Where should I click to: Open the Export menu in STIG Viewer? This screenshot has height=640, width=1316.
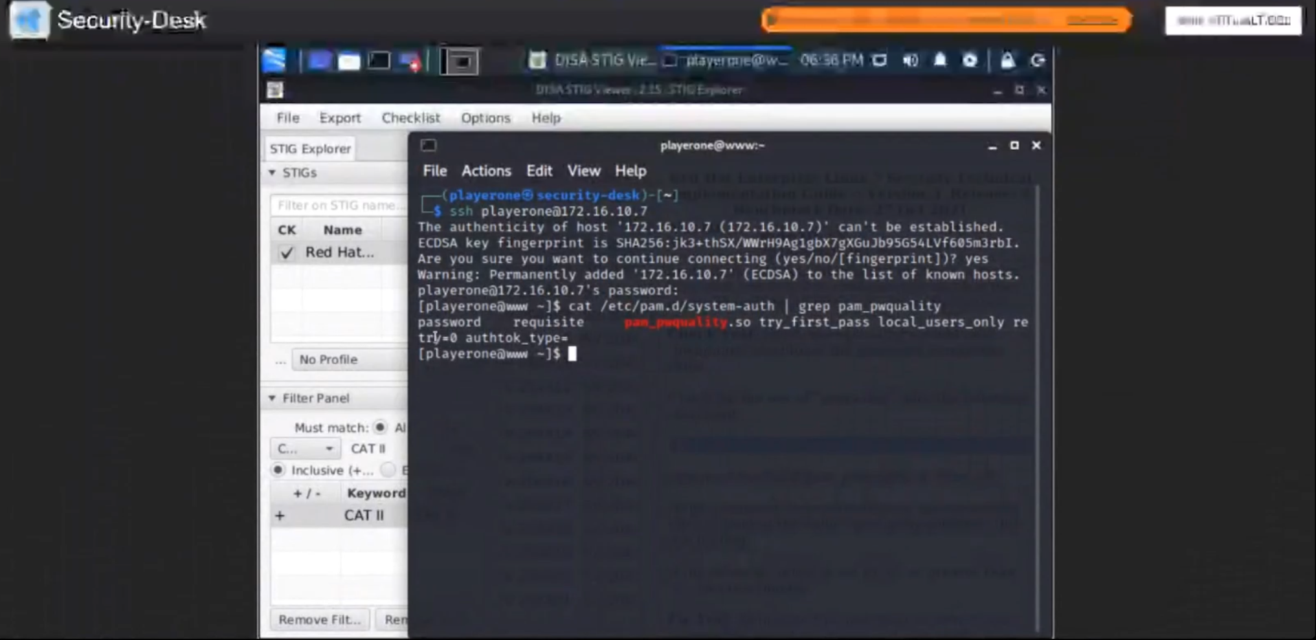coord(340,118)
